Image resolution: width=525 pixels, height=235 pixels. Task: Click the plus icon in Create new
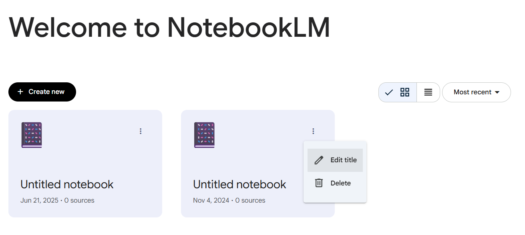(x=20, y=92)
